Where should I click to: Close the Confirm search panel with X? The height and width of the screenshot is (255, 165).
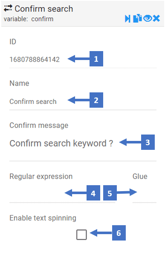pos(156,18)
